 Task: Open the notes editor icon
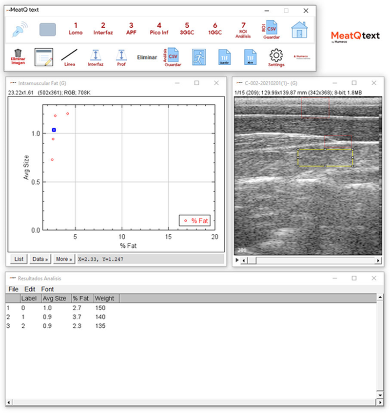pos(43,56)
